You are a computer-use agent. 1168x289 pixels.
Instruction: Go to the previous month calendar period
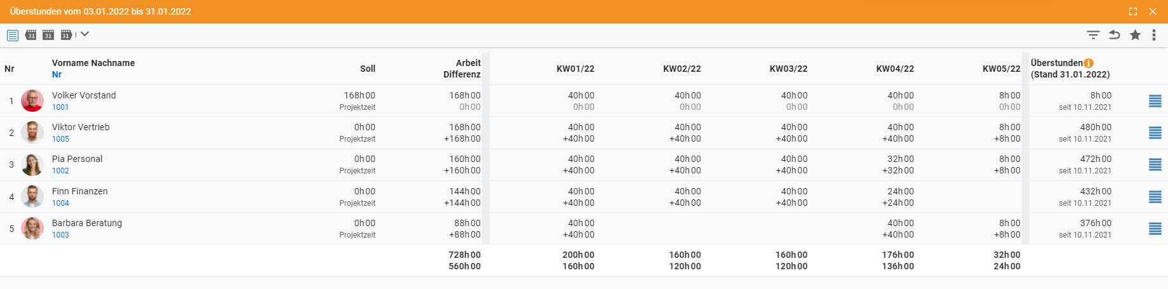[x=30, y=35]
